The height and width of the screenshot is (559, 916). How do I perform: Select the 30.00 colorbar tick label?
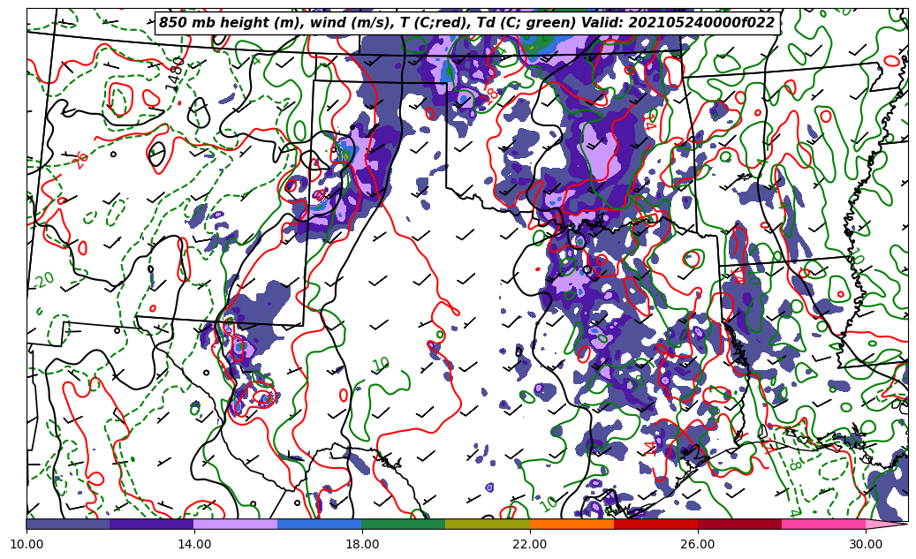(x=866, y=544)
